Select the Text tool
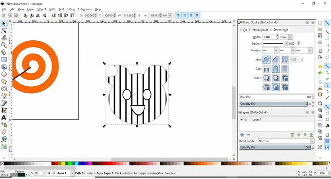The image size is (331, 179). tap(4, 117)
